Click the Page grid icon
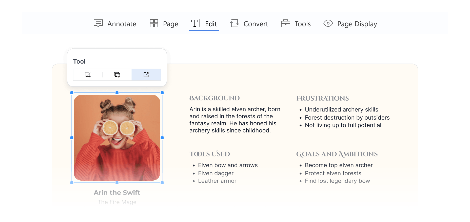Viewport: 470px width, 222px height. click(154, 23)
